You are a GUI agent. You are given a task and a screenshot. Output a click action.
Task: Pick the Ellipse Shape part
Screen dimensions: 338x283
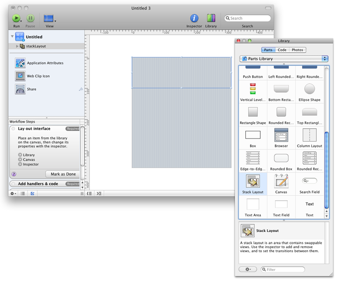pyautogui.click(x=309, y=89)
